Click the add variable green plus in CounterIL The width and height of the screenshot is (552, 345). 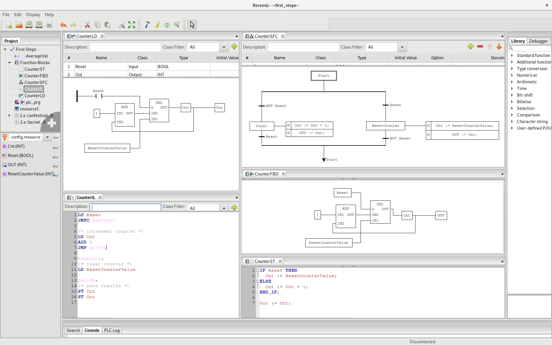[x=235, y=207]
